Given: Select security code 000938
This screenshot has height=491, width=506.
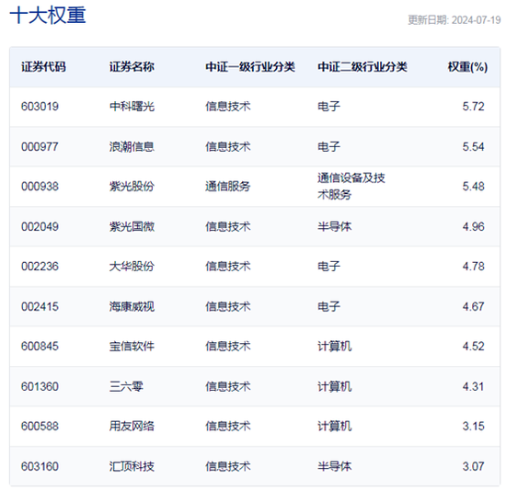Looking at the screenshot, I should 40,187.
